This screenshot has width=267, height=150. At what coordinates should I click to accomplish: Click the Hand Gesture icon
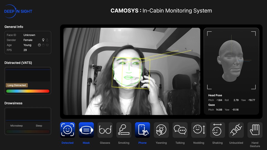(255, 130)
